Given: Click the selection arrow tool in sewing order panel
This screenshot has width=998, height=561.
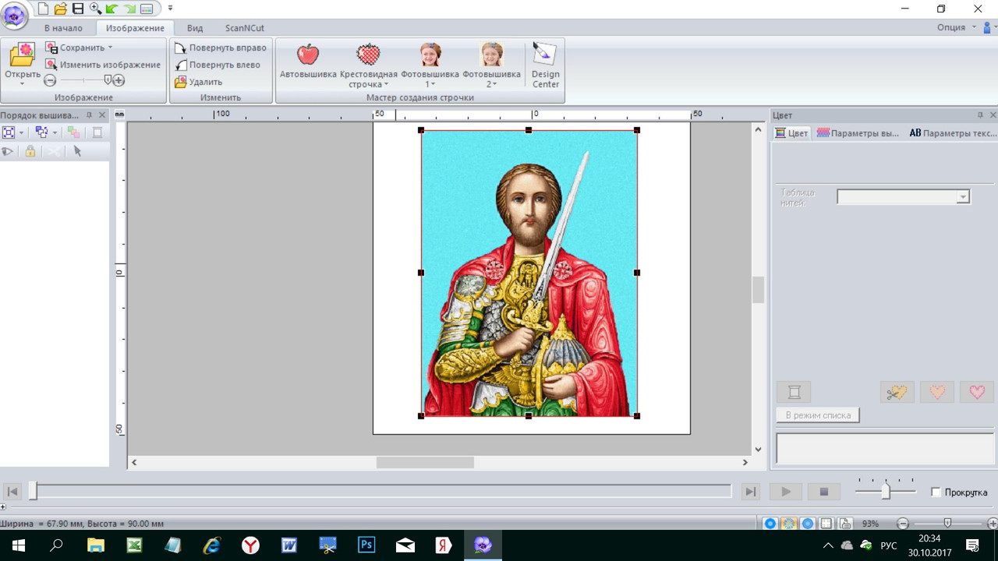Looking at the screenshot, I should (x=77, y=151).
